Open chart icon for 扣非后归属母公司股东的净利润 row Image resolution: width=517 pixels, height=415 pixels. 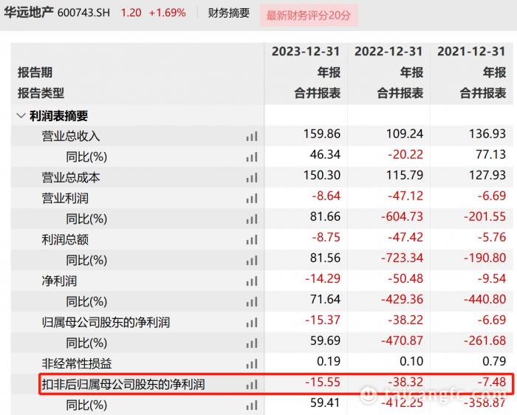coord(252,384)
